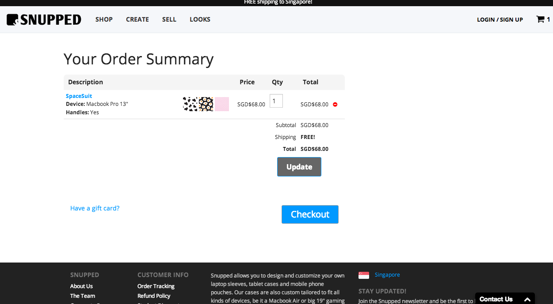Click the Singapore flag icon
The width and height of the screenshot is (553, 304).
[364, 275]
